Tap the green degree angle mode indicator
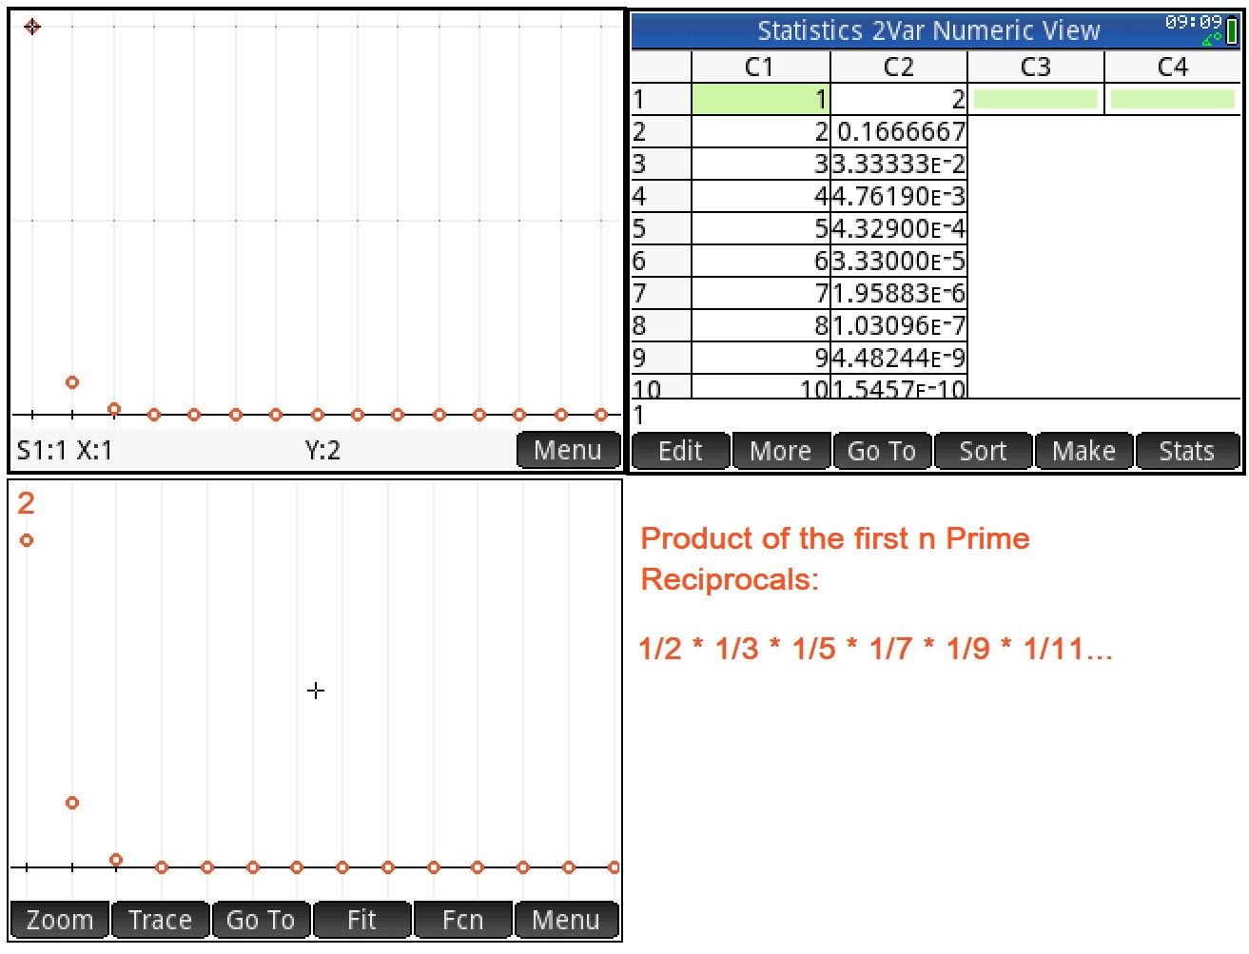Image resolution: width=1249 pixels, height=954 pixels. point(1212,39)
